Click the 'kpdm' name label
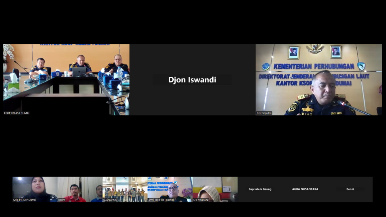Viewport: 386px width, 217px height. 61,200
